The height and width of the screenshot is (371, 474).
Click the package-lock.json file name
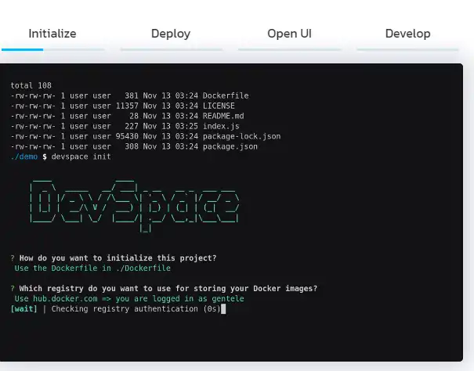241,136
